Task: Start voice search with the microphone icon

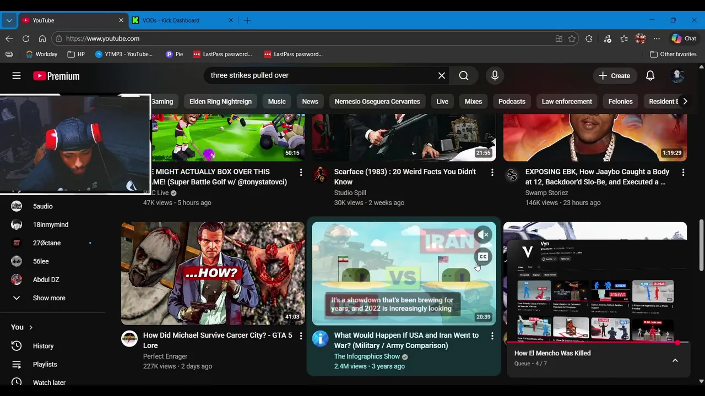Action: tap(495, 75)
